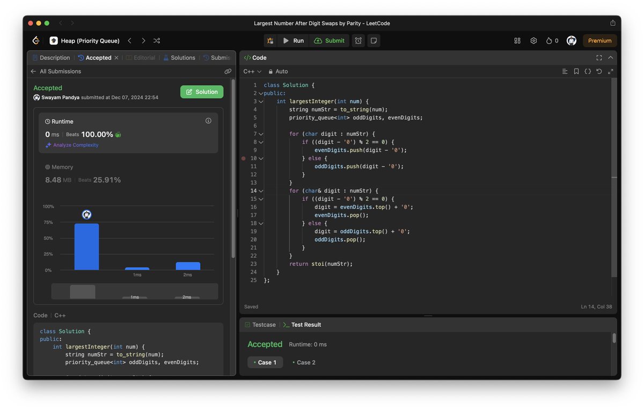This screenshot has height=410, width=644.
Task: Click the Run button
Action: pos(294,41)
